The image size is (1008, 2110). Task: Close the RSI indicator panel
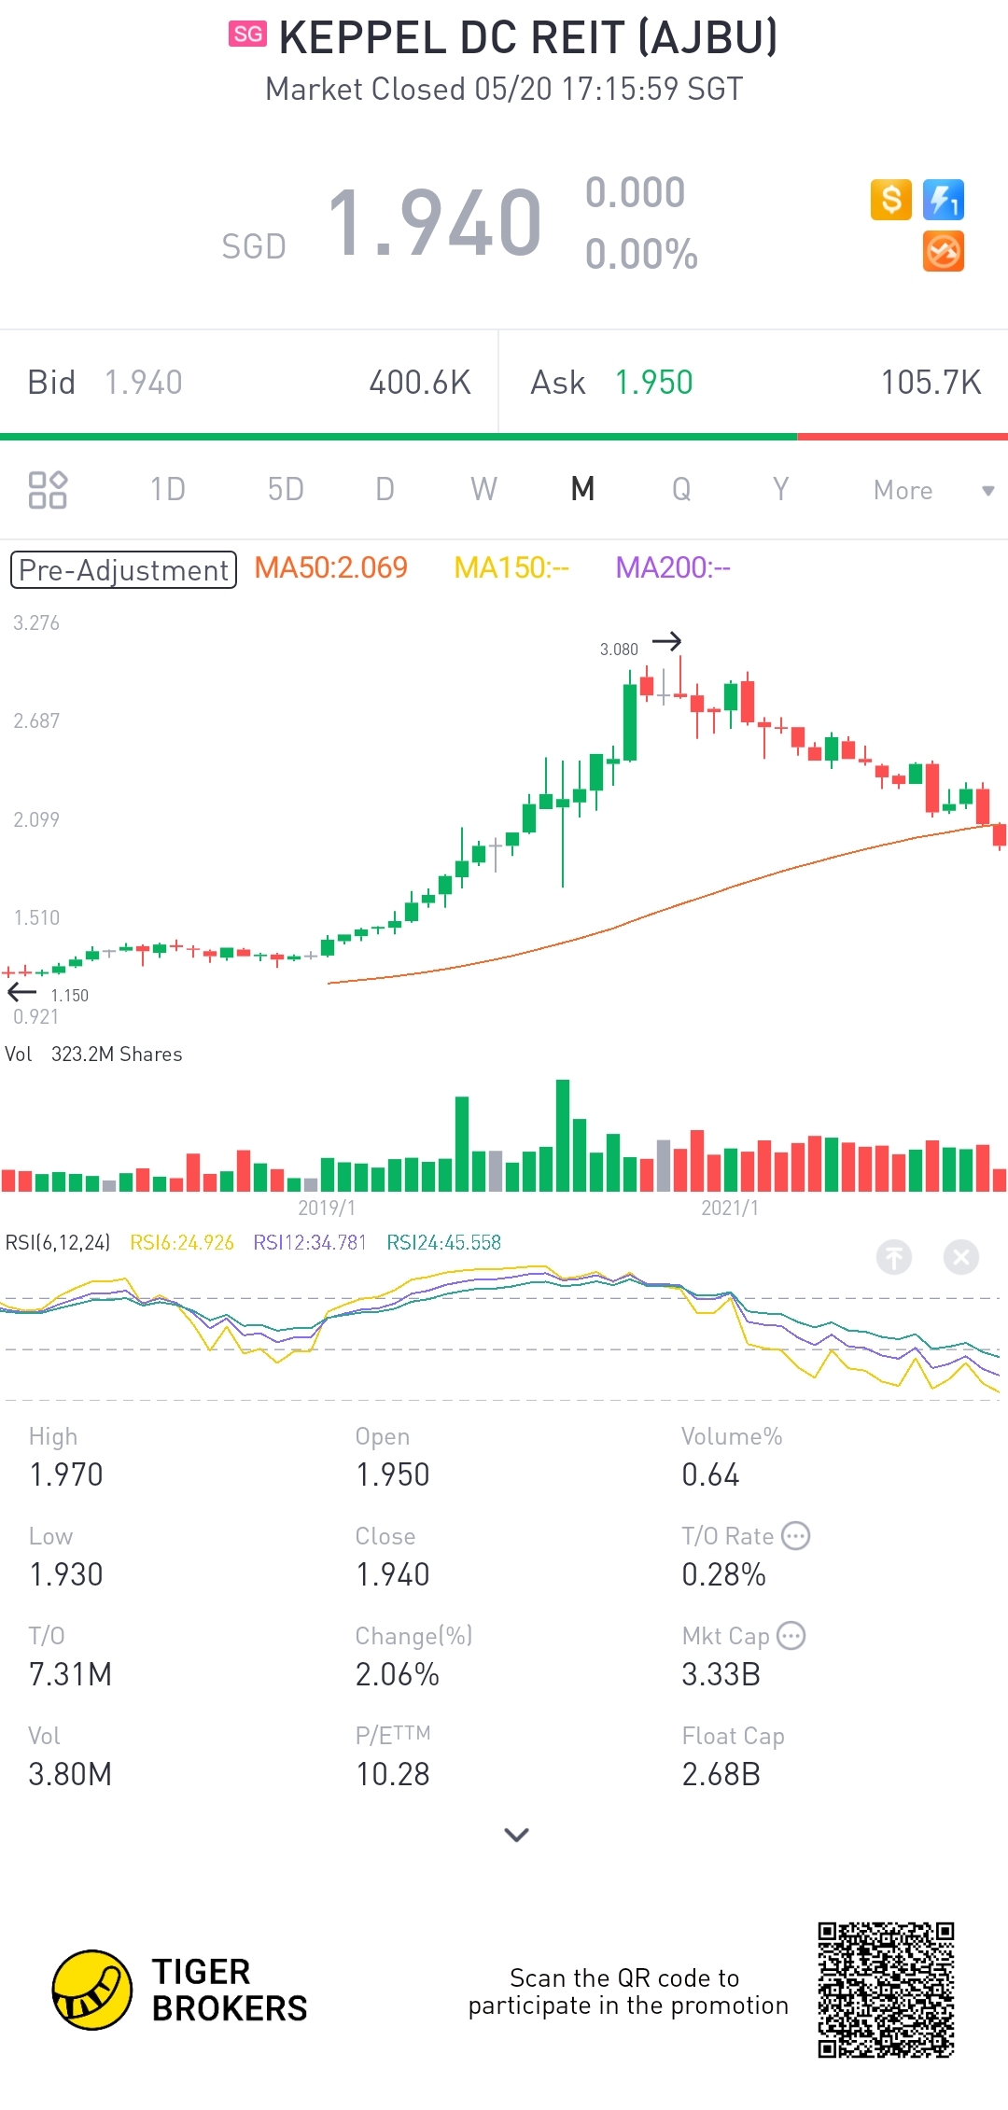[961, 1257]
